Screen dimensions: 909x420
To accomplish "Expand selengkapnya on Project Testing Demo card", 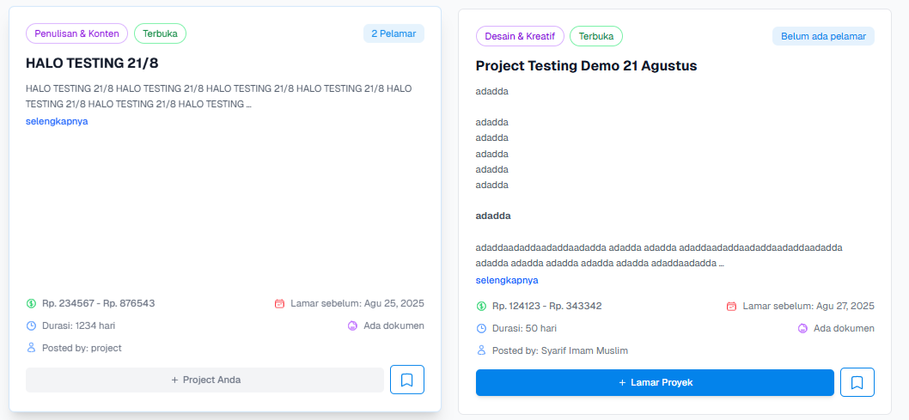I will (x=507, y=280).
